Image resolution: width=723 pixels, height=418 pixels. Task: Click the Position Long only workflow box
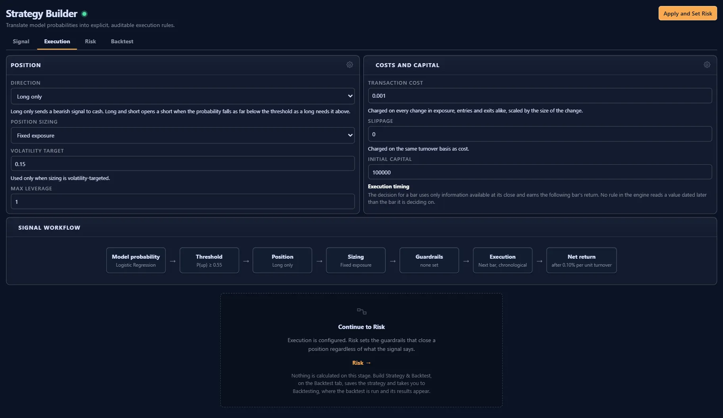(282, 260)
